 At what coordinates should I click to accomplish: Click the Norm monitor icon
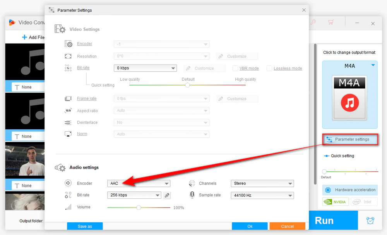[68, 134]
